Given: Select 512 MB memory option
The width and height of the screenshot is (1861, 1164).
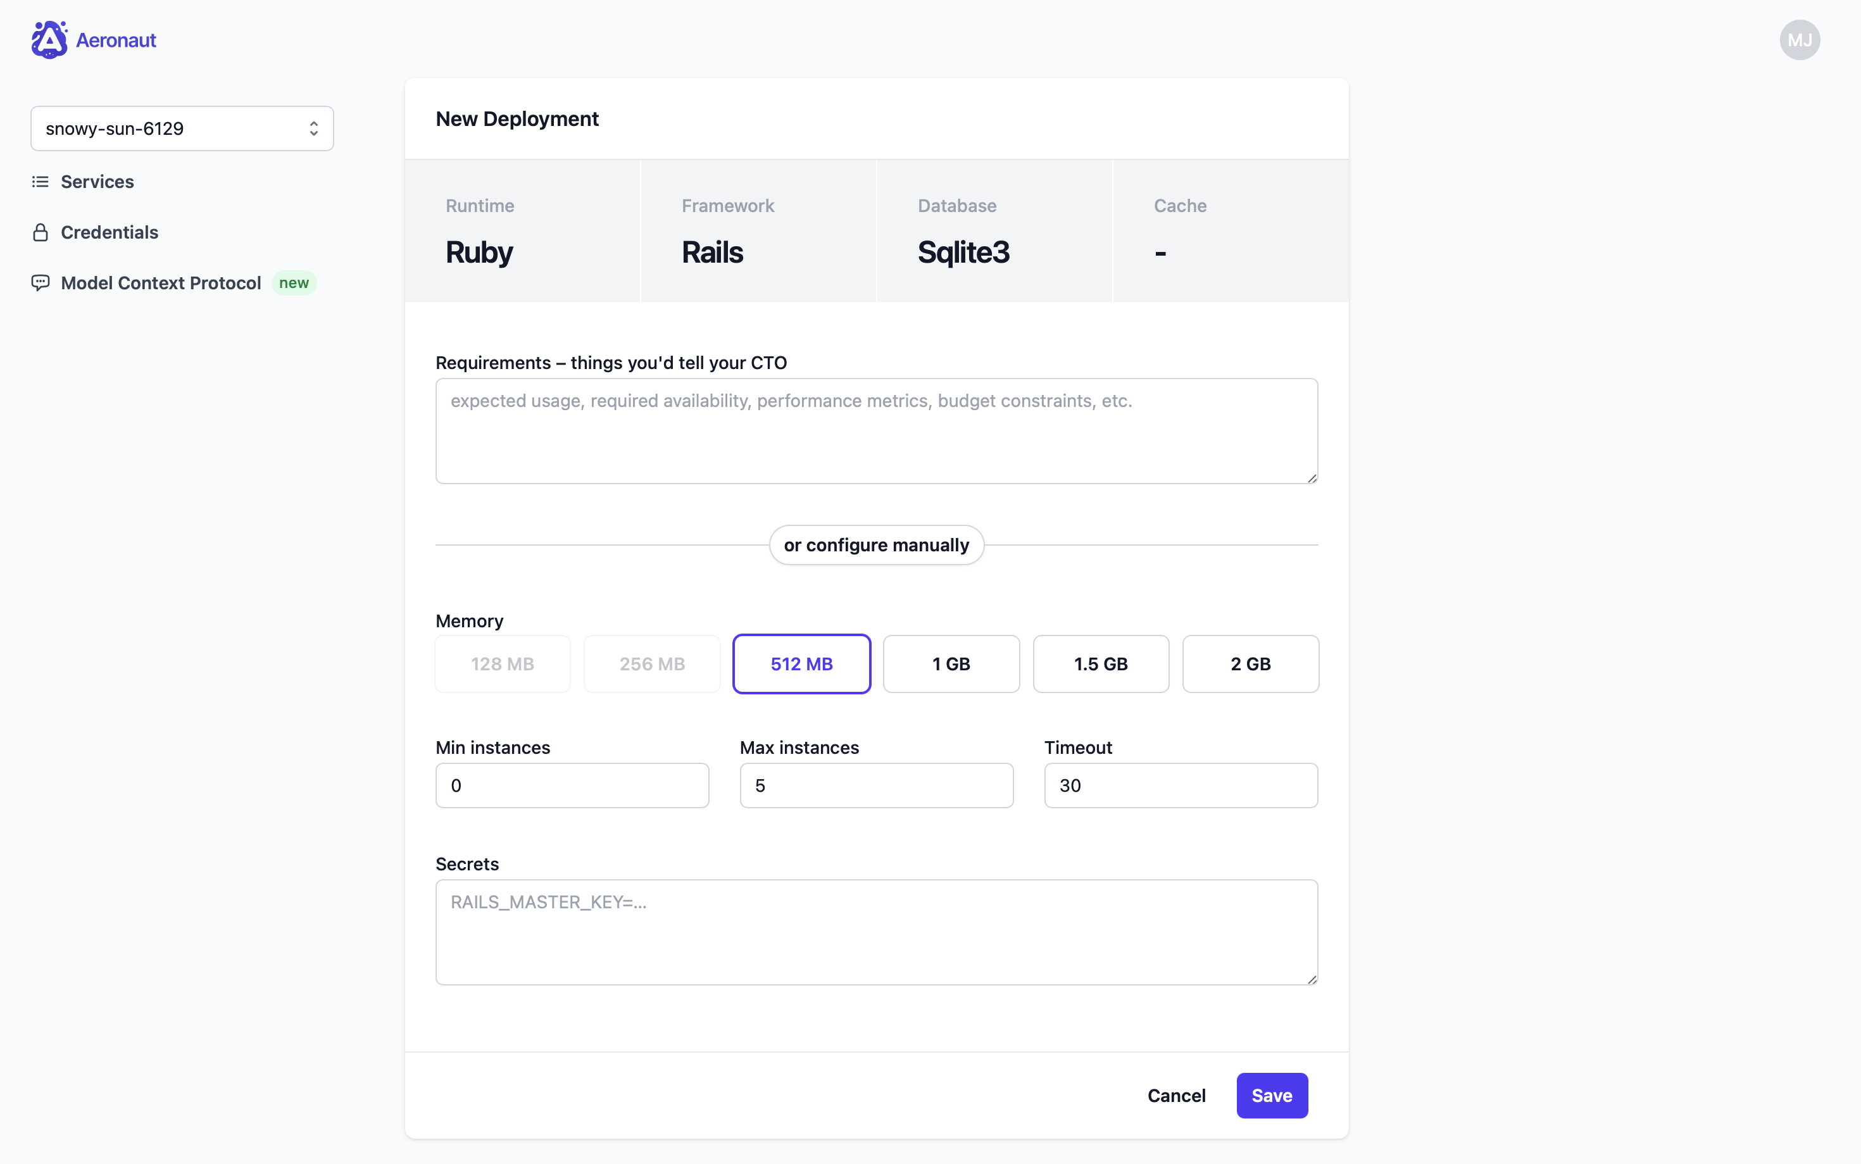Looking at the screenshot, I should click(801, 663).
